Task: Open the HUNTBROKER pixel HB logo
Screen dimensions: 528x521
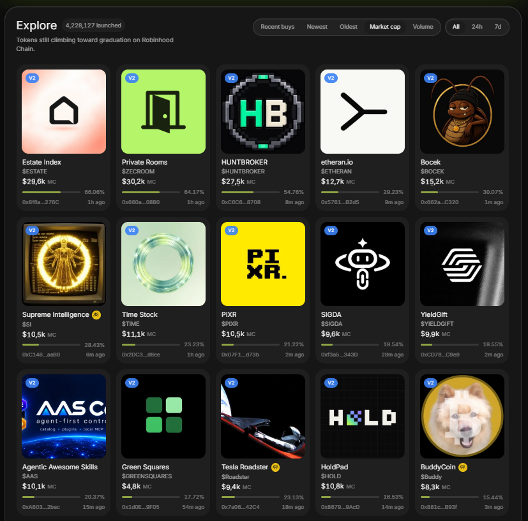Action: 263,112
